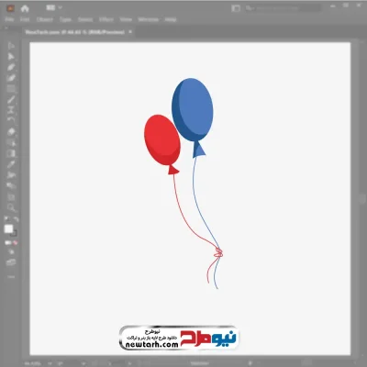Select the Eyedropper tool

11,164
